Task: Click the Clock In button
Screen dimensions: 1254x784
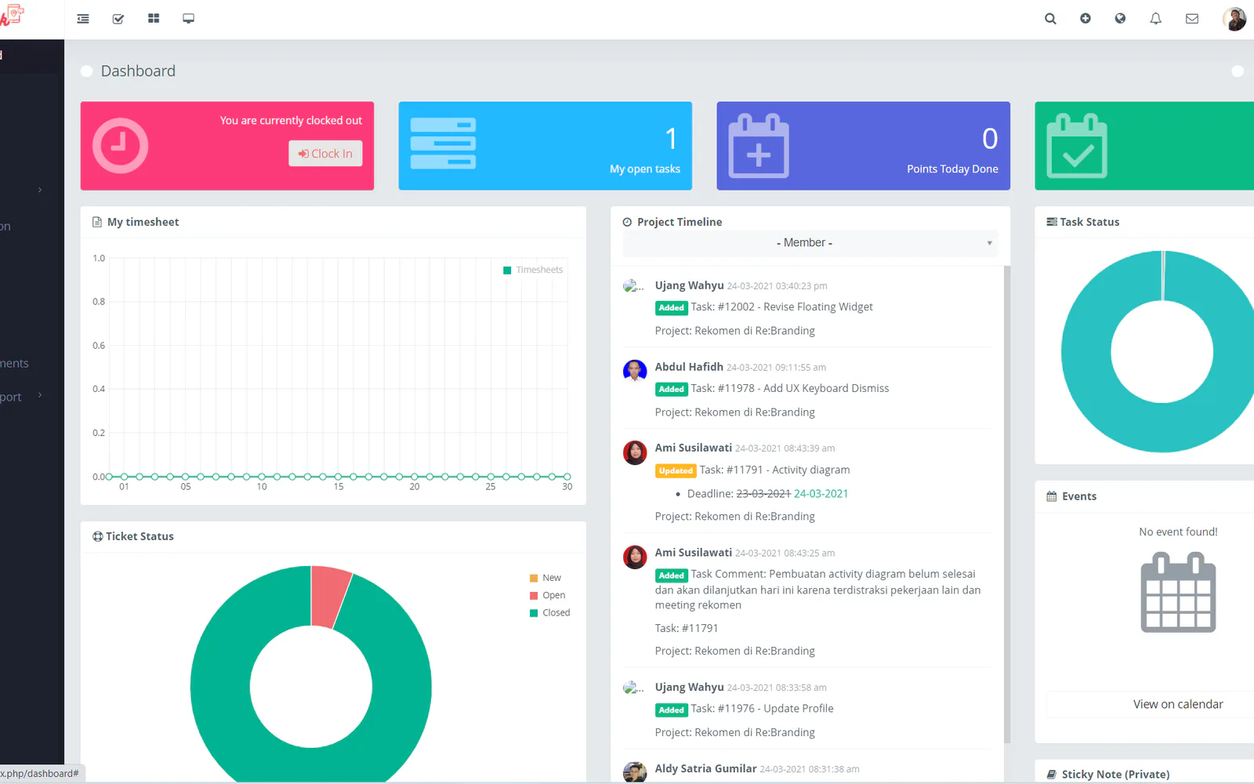Action: tap(325, 154)
